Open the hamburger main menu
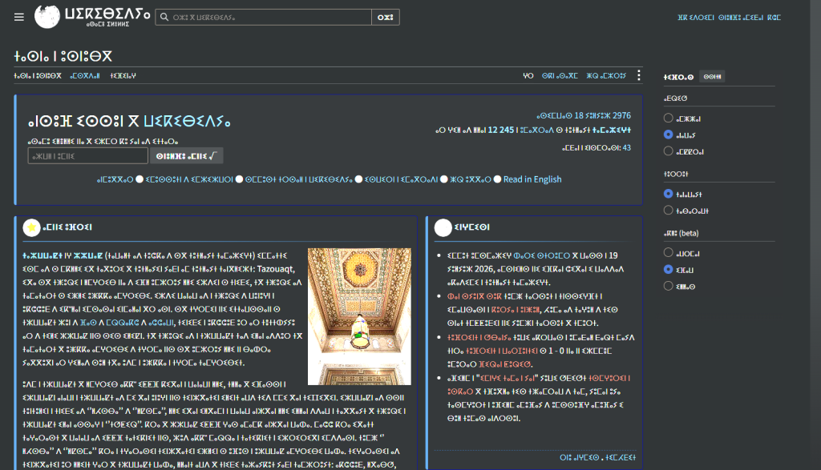This screenshot has width=821, height=470. coord(19,18)
